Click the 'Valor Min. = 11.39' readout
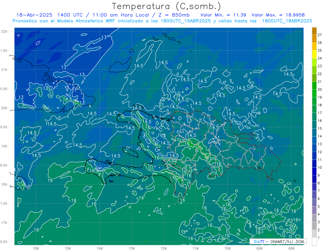The height and width of the screenshot is (252, 327). point(223,15)
